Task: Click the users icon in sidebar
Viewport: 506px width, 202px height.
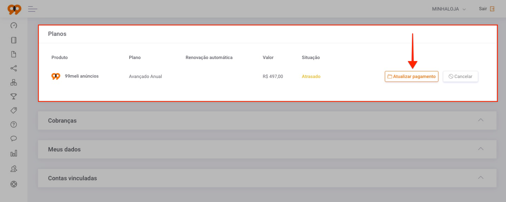Action: coord(14,169)
